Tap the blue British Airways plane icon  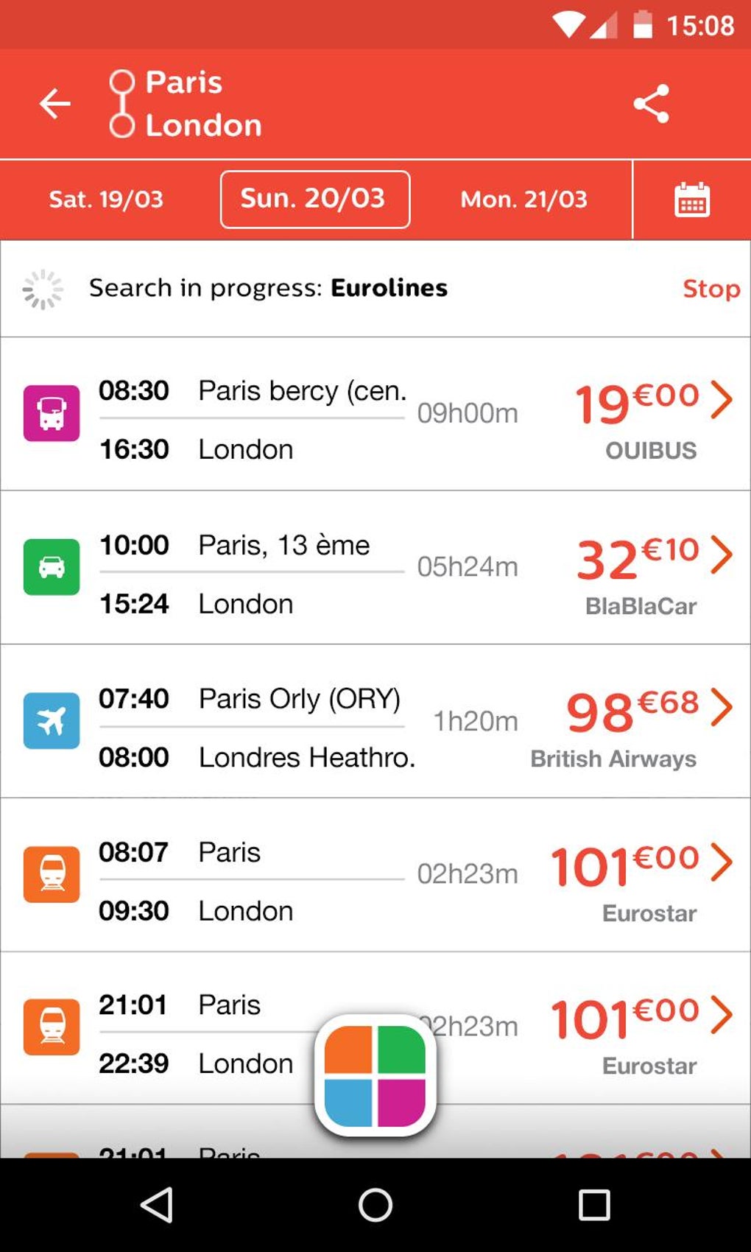[52, 720]
